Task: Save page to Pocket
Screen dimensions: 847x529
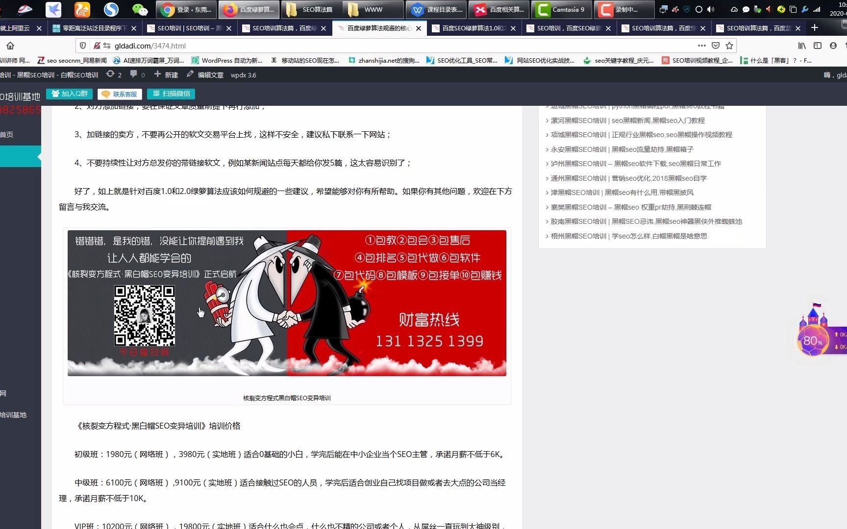Action: pos(716,46)
